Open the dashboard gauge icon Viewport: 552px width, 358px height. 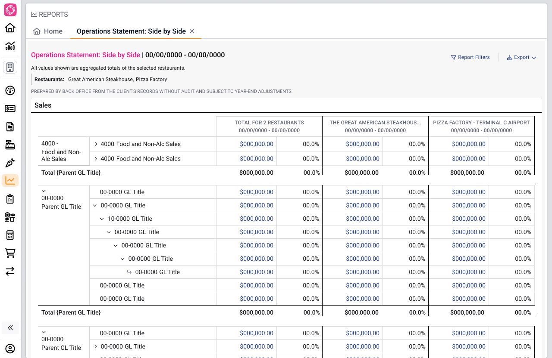10,90
